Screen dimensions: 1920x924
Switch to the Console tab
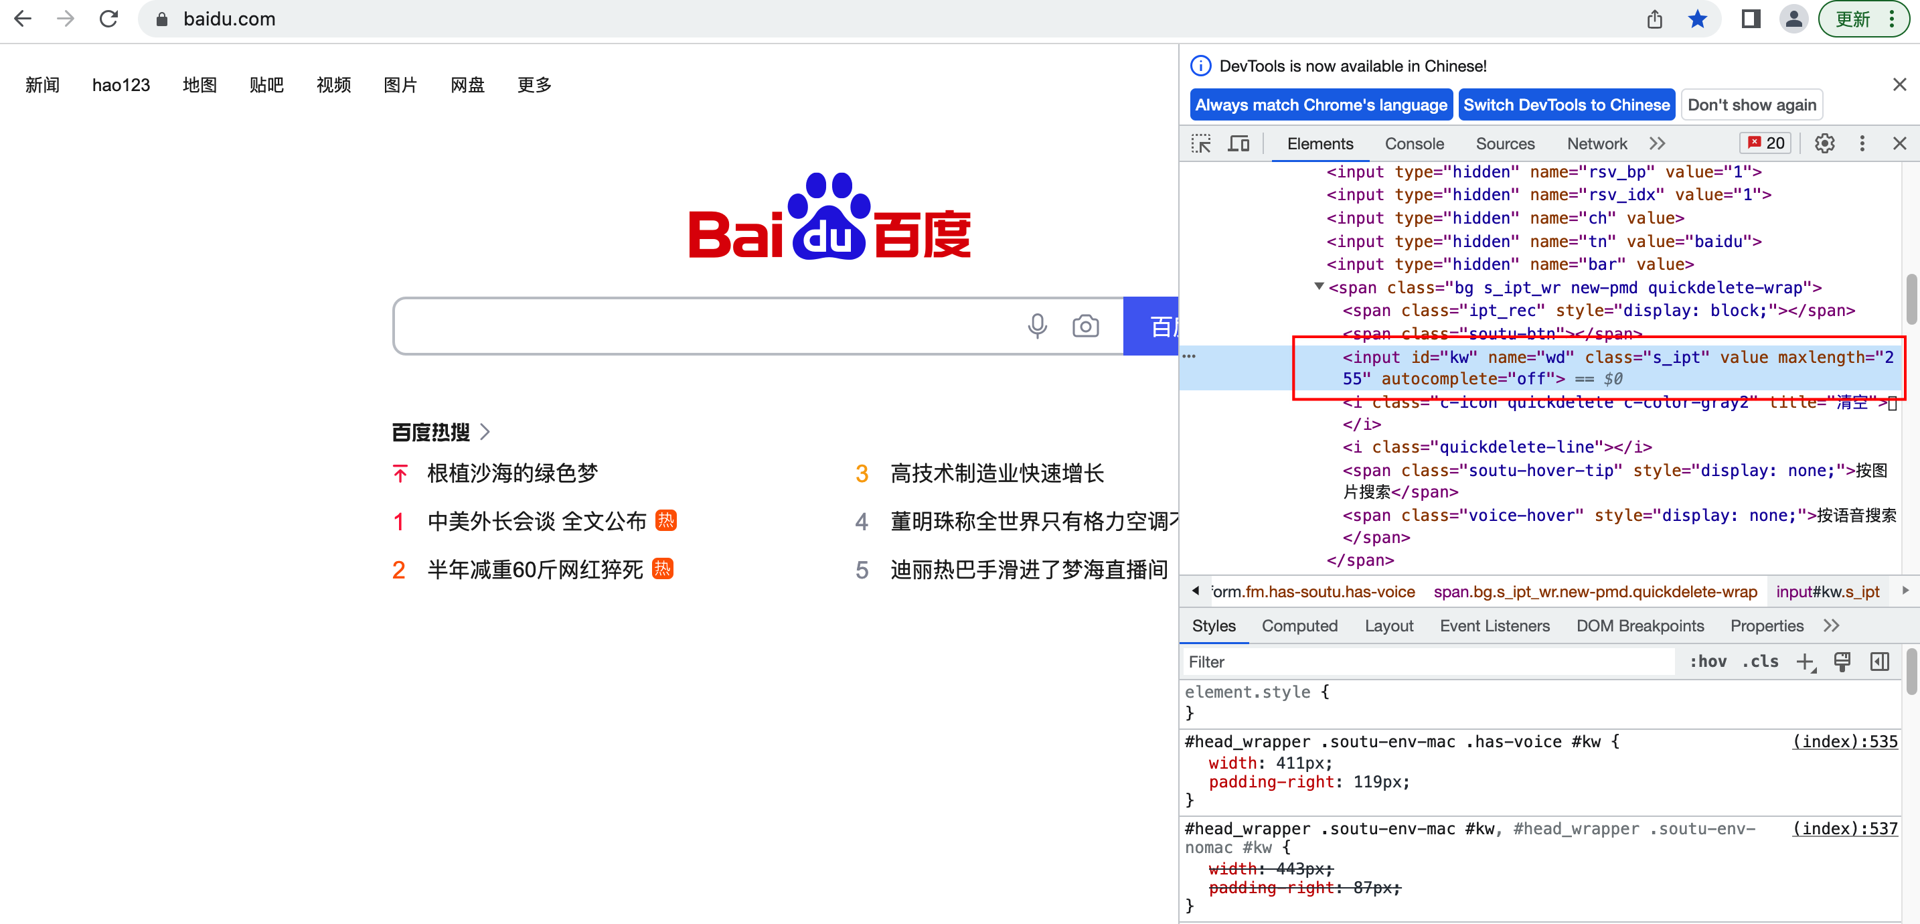1414,143
